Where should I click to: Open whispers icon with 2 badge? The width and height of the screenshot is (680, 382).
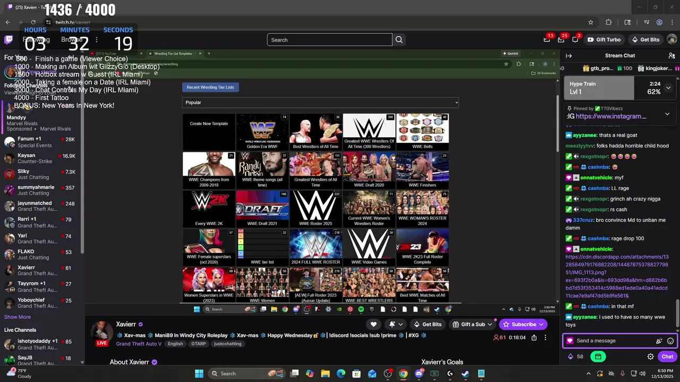click(x=575, y=40)
